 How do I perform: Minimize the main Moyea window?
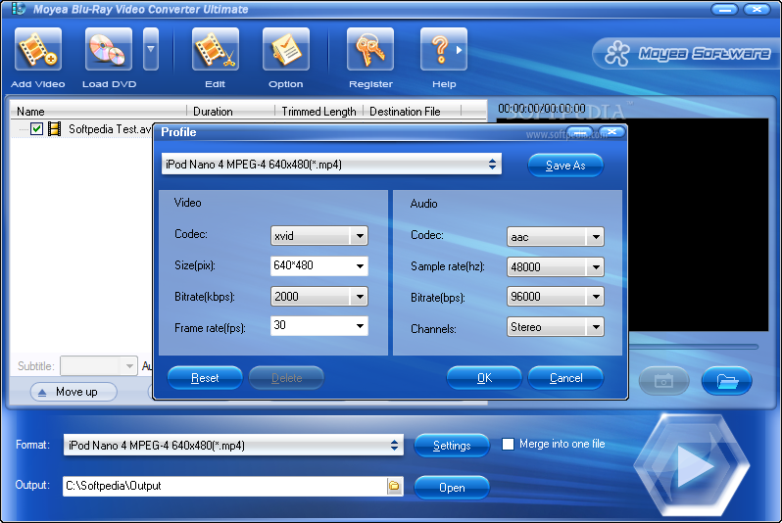coord(724,10)
